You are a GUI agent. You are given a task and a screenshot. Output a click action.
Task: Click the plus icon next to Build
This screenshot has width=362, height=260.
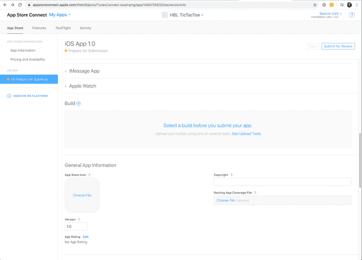[x=79, y=104]
